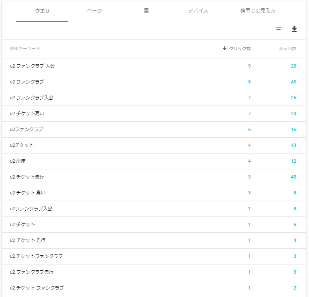
Task: Select the u2チケット query row
Action: click(154, 145)
